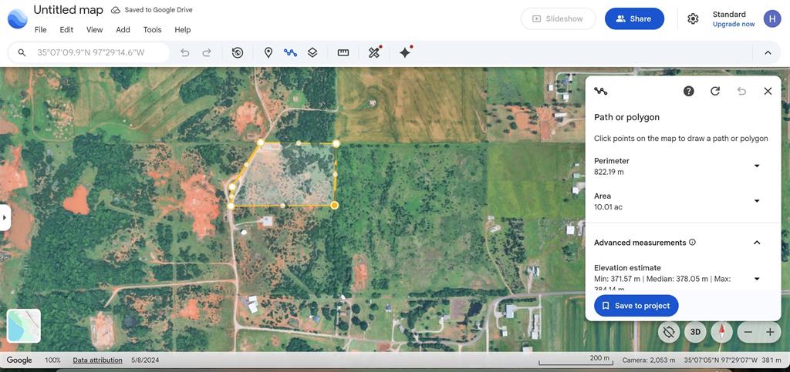Image resolution: width=790 pixels, height=372 pixels.
Task: Click the search coordinates input field
Action: point(91,52)
